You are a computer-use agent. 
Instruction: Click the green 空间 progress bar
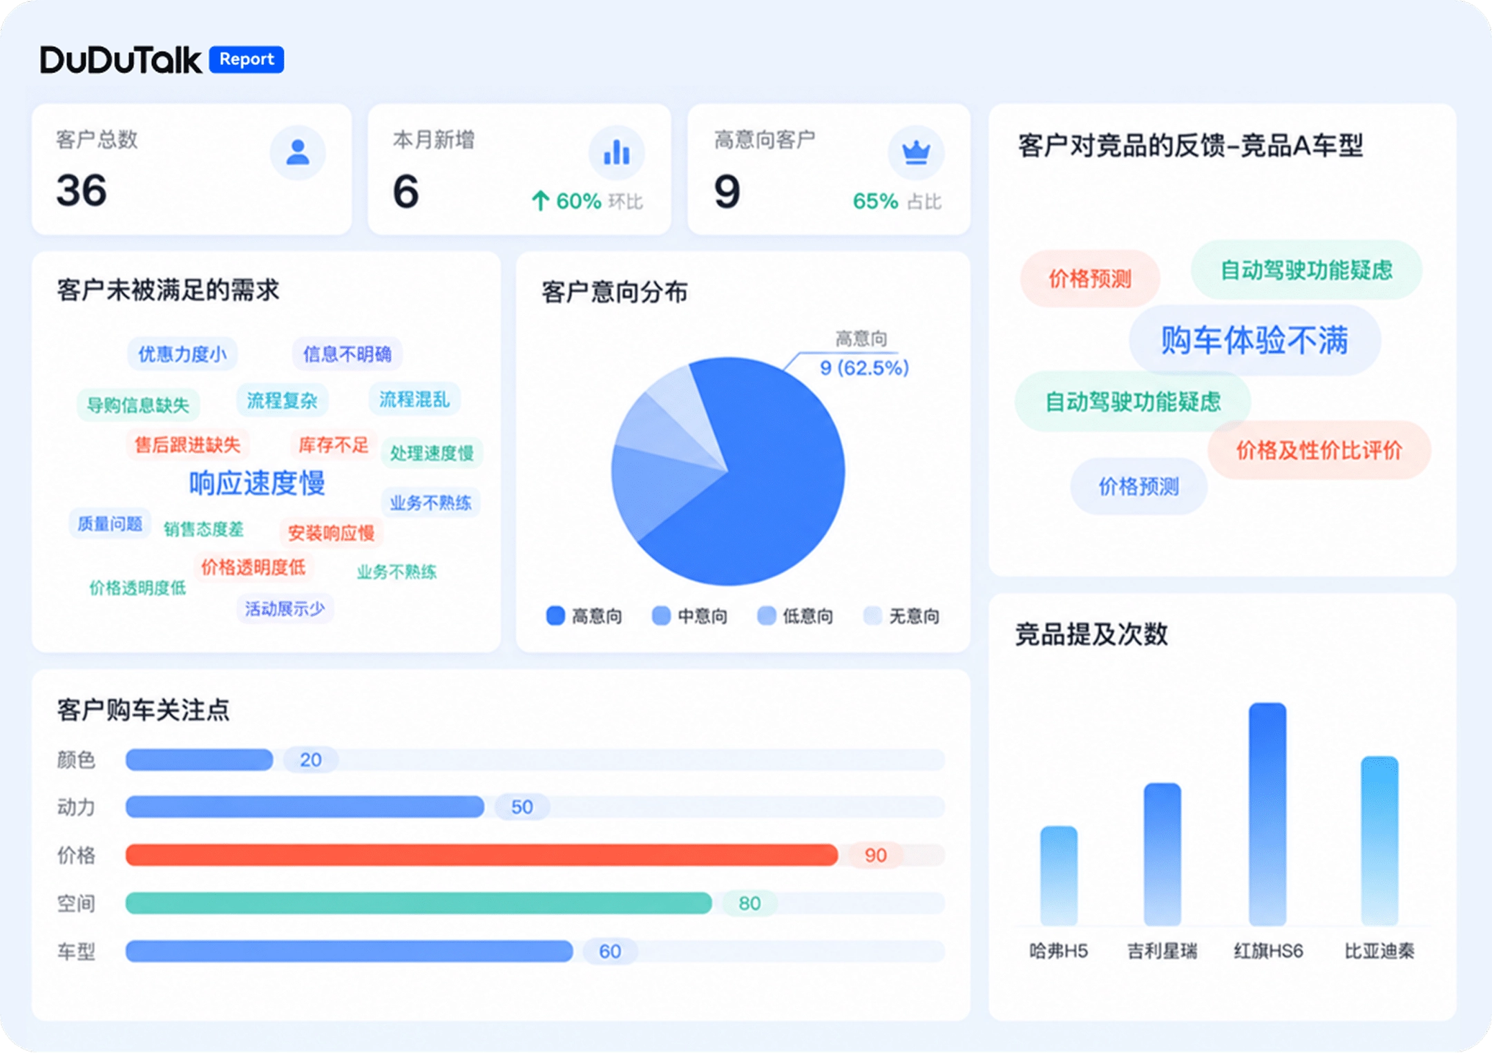coord(419,903)
